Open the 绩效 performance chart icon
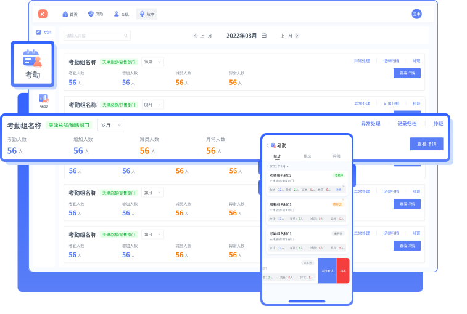The image size is (467, 314). point(43,99)
